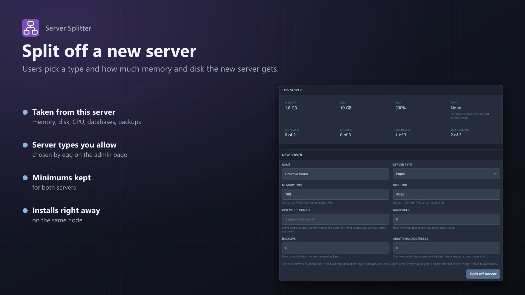The image size is (525, 295).
Task: Click the Server Splitter title text
Action: pos(68,28)
